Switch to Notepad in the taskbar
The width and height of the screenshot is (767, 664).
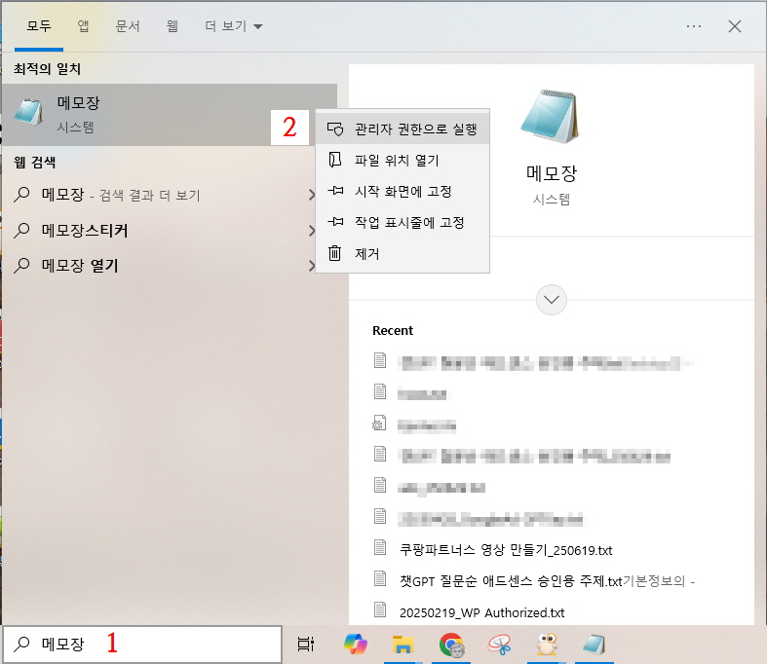[594, 644]
